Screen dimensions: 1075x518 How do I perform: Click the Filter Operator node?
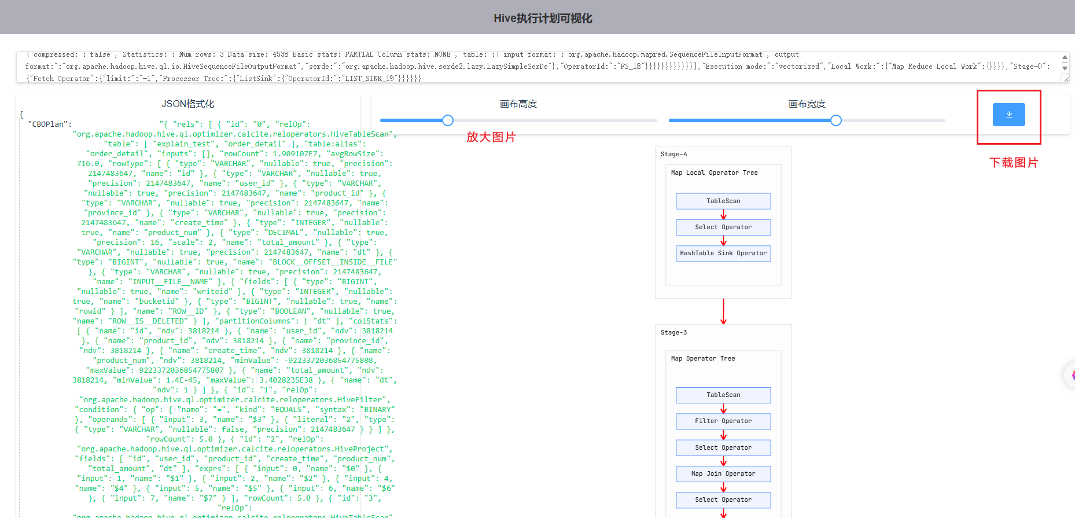point(723,421)
